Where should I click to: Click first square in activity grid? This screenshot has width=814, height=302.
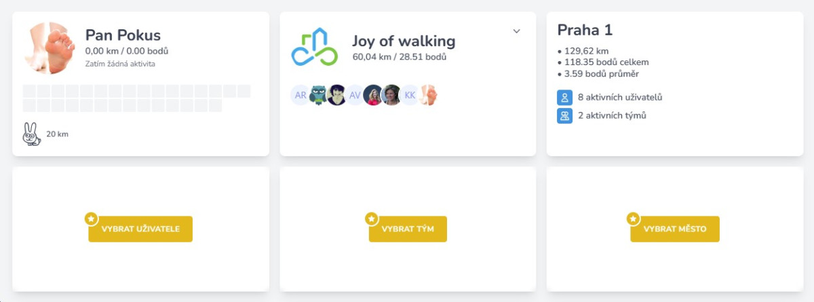pos(29,91)
